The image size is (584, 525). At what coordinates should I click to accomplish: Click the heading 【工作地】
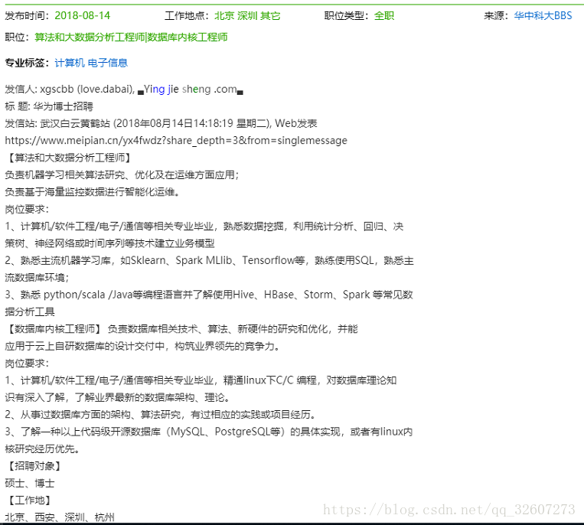28,501
